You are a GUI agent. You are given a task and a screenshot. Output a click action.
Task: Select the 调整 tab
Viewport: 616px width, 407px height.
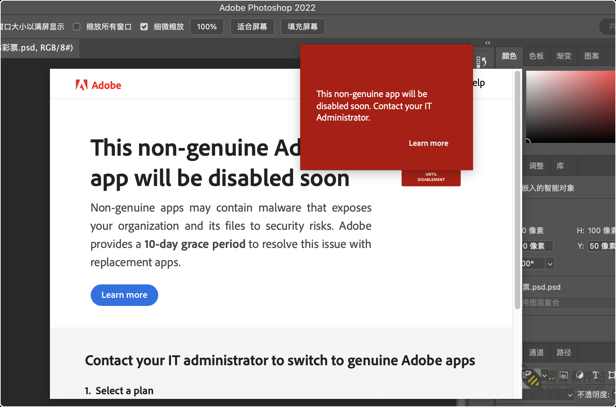[x=536, y=166]
